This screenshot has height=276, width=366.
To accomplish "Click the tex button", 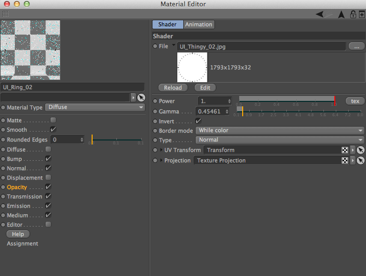I will coord(355,101).
